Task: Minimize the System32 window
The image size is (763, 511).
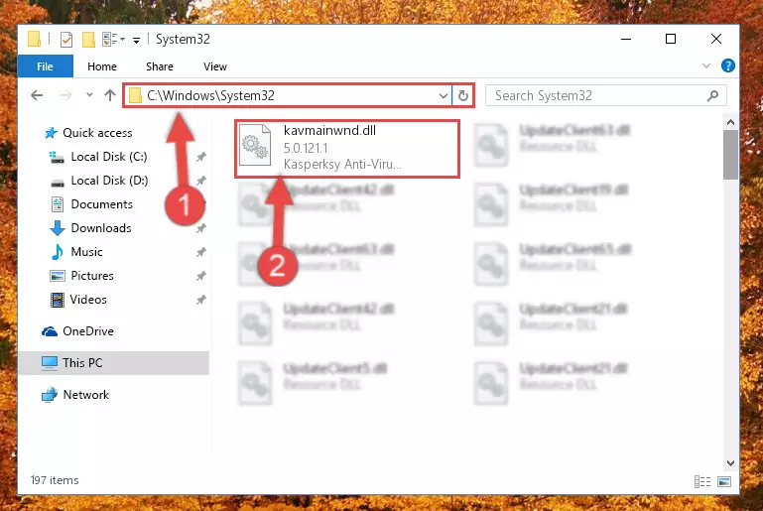Action: click(626, 39)
